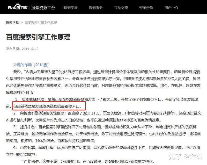The image size is (207, 165).
Task: Click the breadcrumb separator arrow
Action: click(x=22, y=23)
